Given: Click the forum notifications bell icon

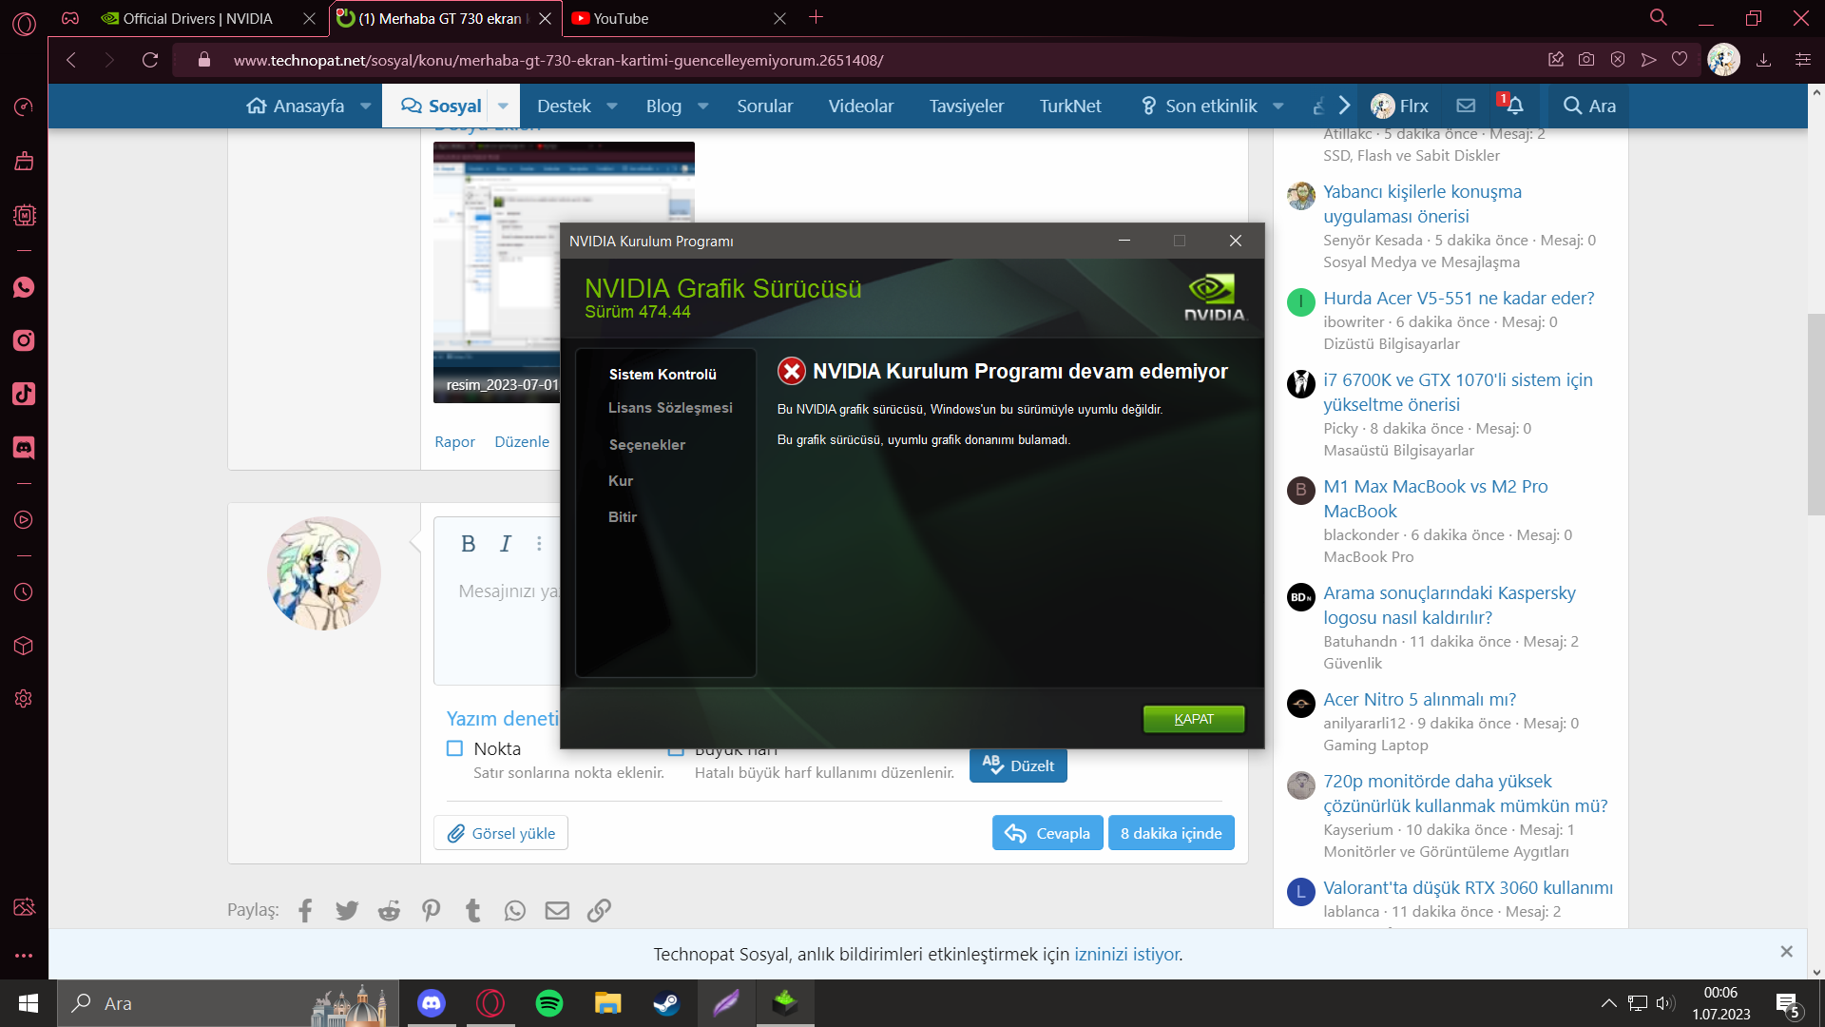Looking at the screenshot, I should click(1514, 106).
